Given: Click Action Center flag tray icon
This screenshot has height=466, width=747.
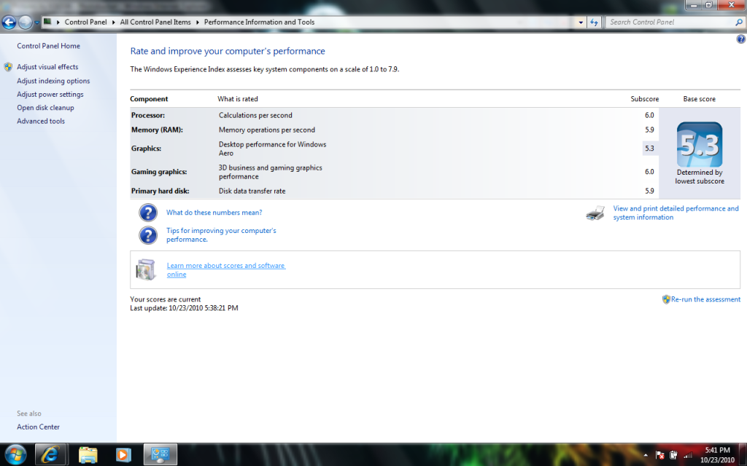Looking at the screenshot, I should (x=659, y=455).
